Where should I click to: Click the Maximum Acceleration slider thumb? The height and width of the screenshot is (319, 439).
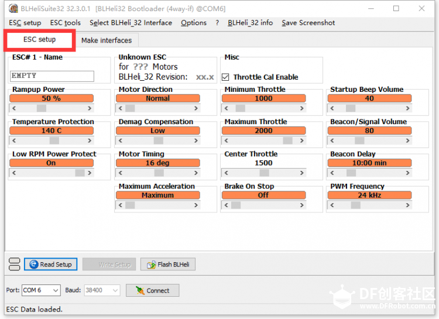click(x=130, y=205)
